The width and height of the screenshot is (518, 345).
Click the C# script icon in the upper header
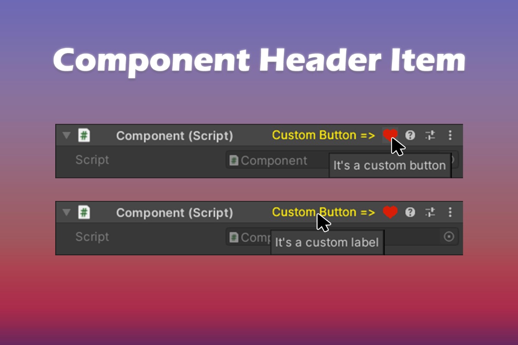pyautogui.click(x=84, y=135)
